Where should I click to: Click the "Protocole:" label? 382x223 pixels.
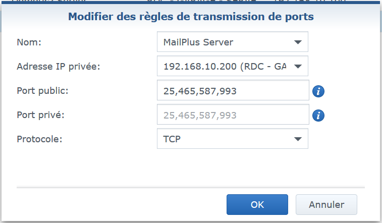(40, 139)
